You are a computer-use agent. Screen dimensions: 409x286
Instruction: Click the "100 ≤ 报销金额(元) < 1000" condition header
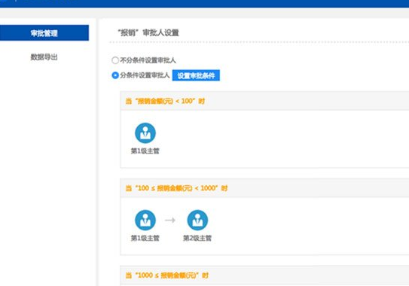(x=176, y=188)
